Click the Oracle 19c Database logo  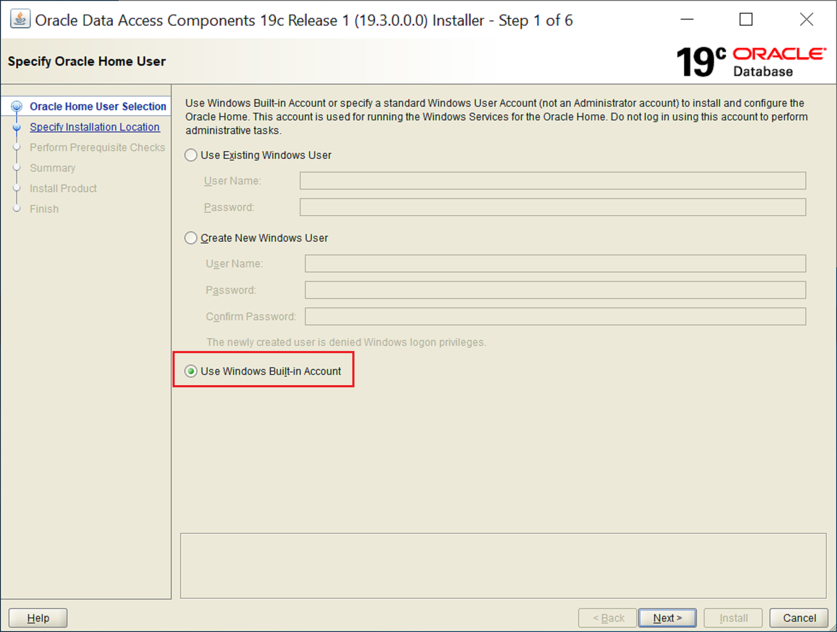coord(751,62)
